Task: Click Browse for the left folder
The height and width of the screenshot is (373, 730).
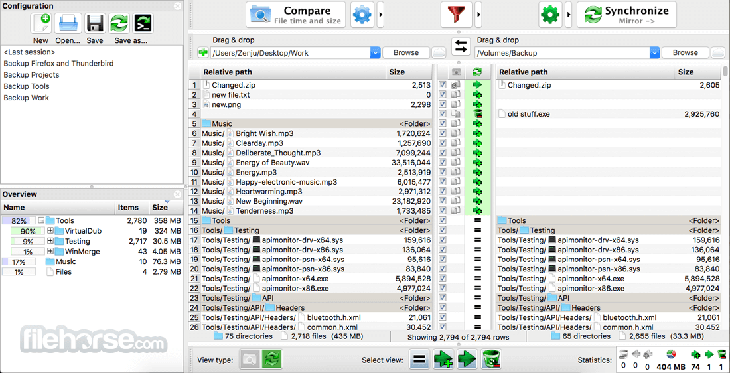Action: [x=406, y=52]
